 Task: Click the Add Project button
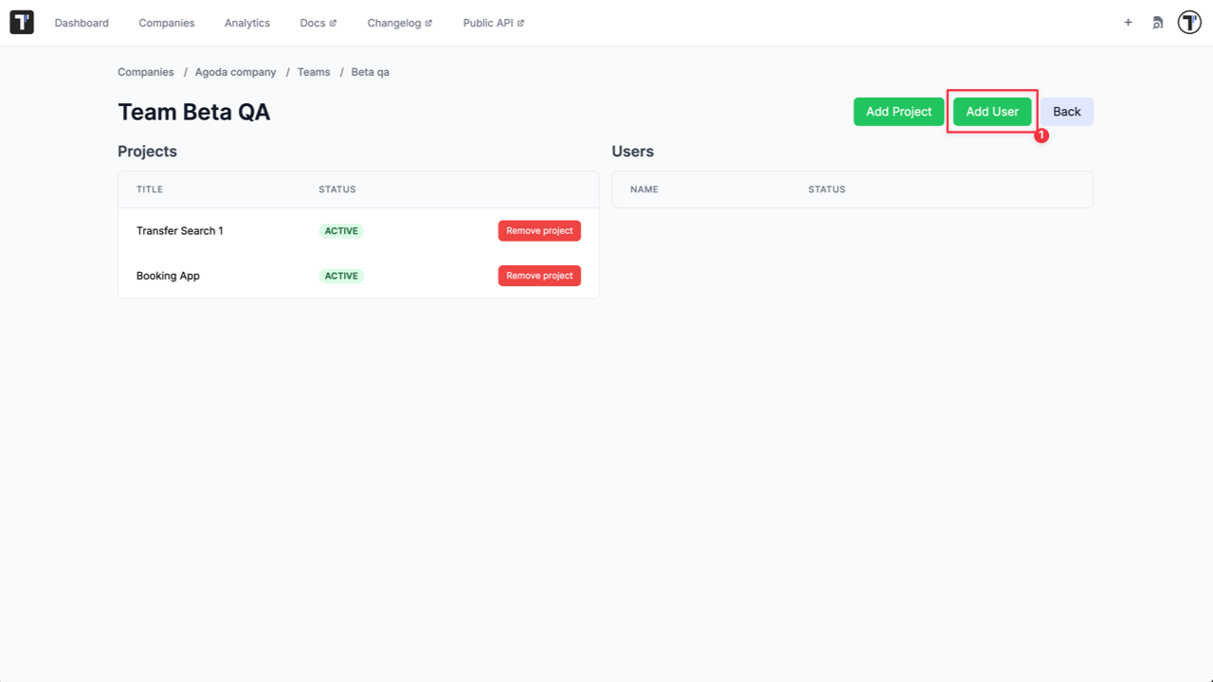(898, 111)
